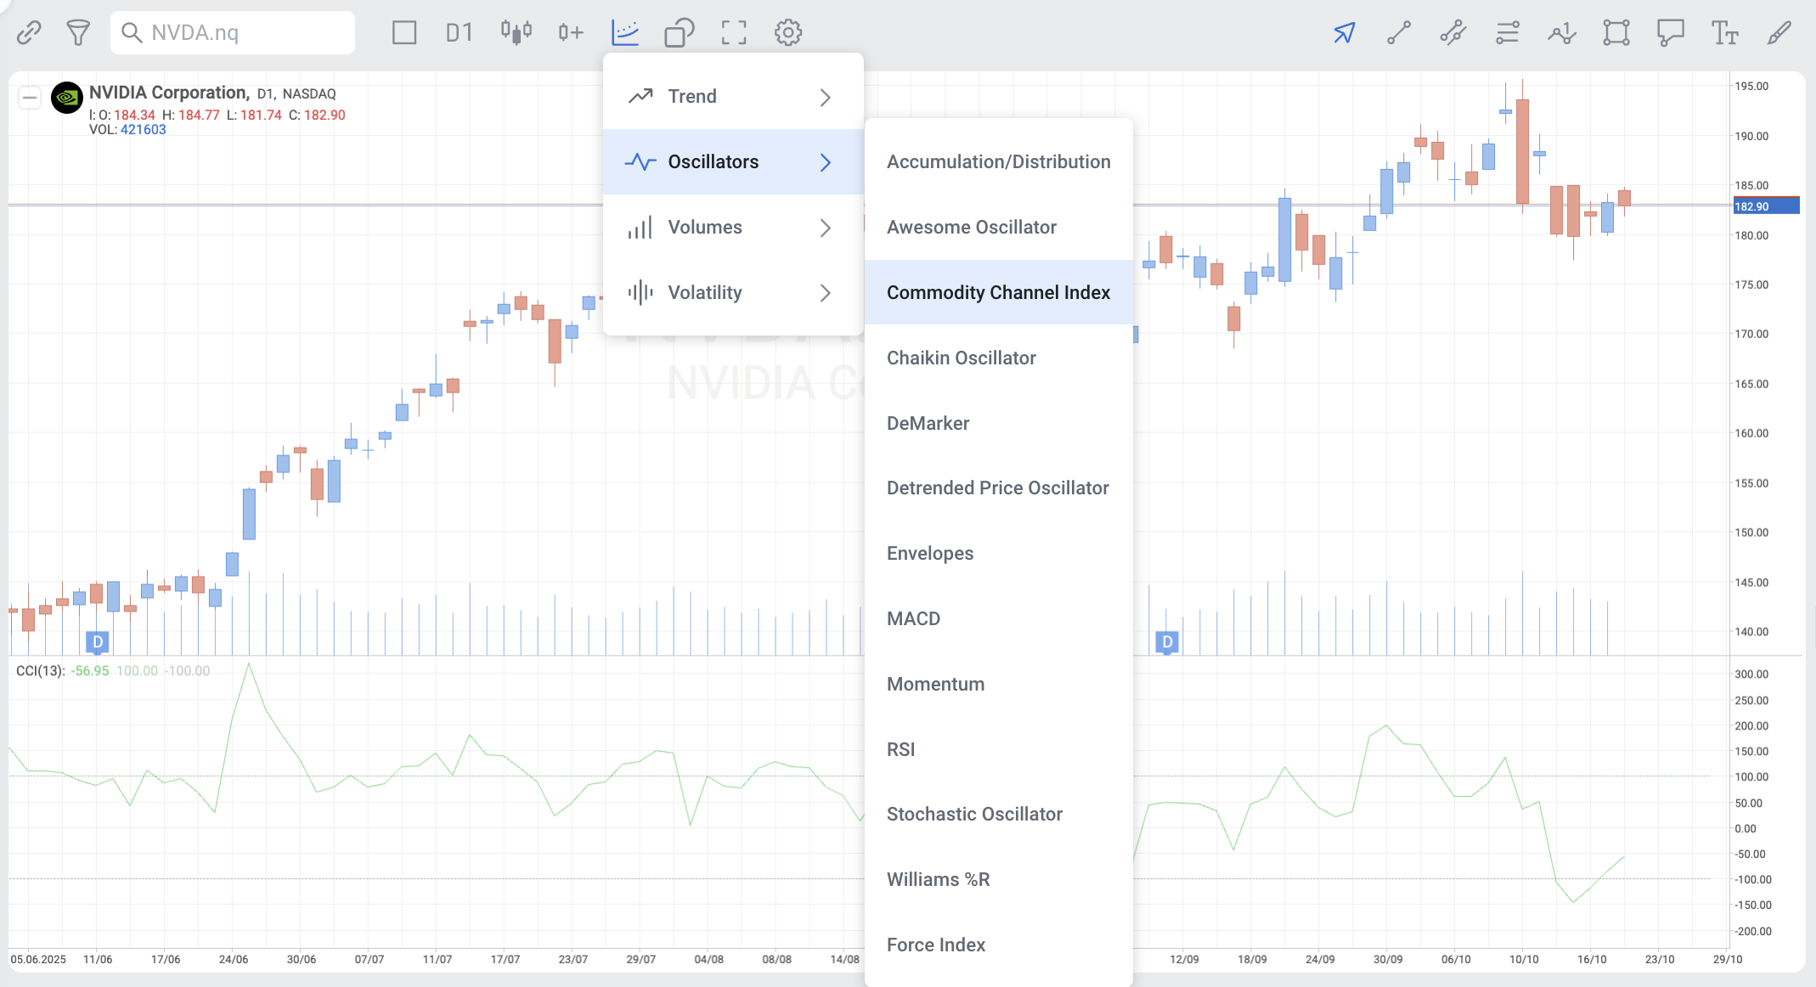
Task: Select the text annotation tool
Action: [x=1724, y=33]
